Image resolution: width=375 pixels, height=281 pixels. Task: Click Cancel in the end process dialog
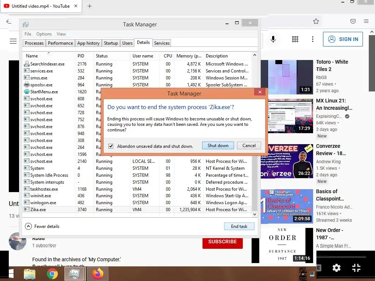point(249,146)
